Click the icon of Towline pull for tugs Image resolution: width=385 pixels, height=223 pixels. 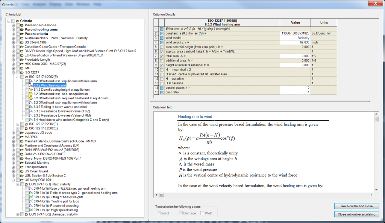[x=31, y=201]
